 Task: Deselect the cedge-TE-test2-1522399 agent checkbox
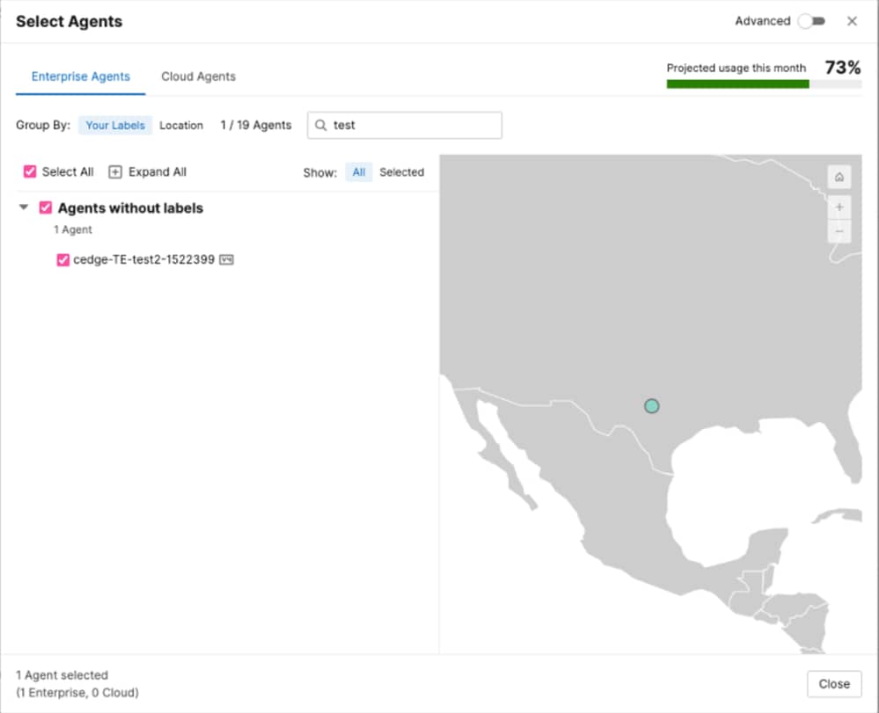(x=62, y=260)
